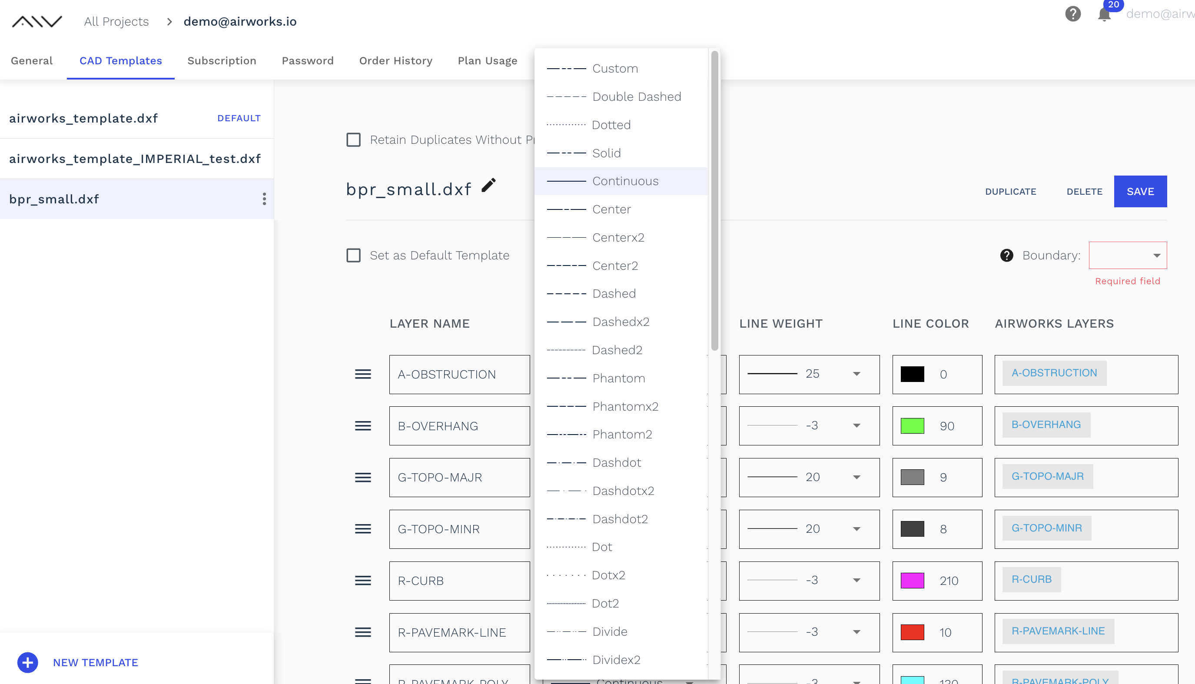Grab drag handle for G-TOPO-MINR row
1195x684 pixels.
click(x=363, y=529)
